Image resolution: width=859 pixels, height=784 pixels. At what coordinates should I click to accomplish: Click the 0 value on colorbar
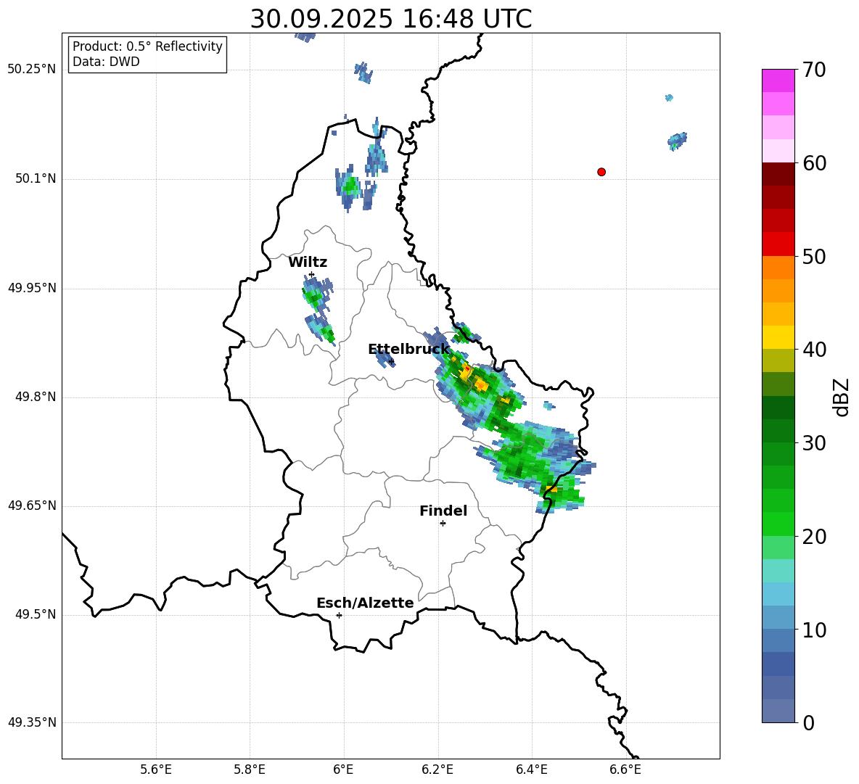tap(809, 722)
